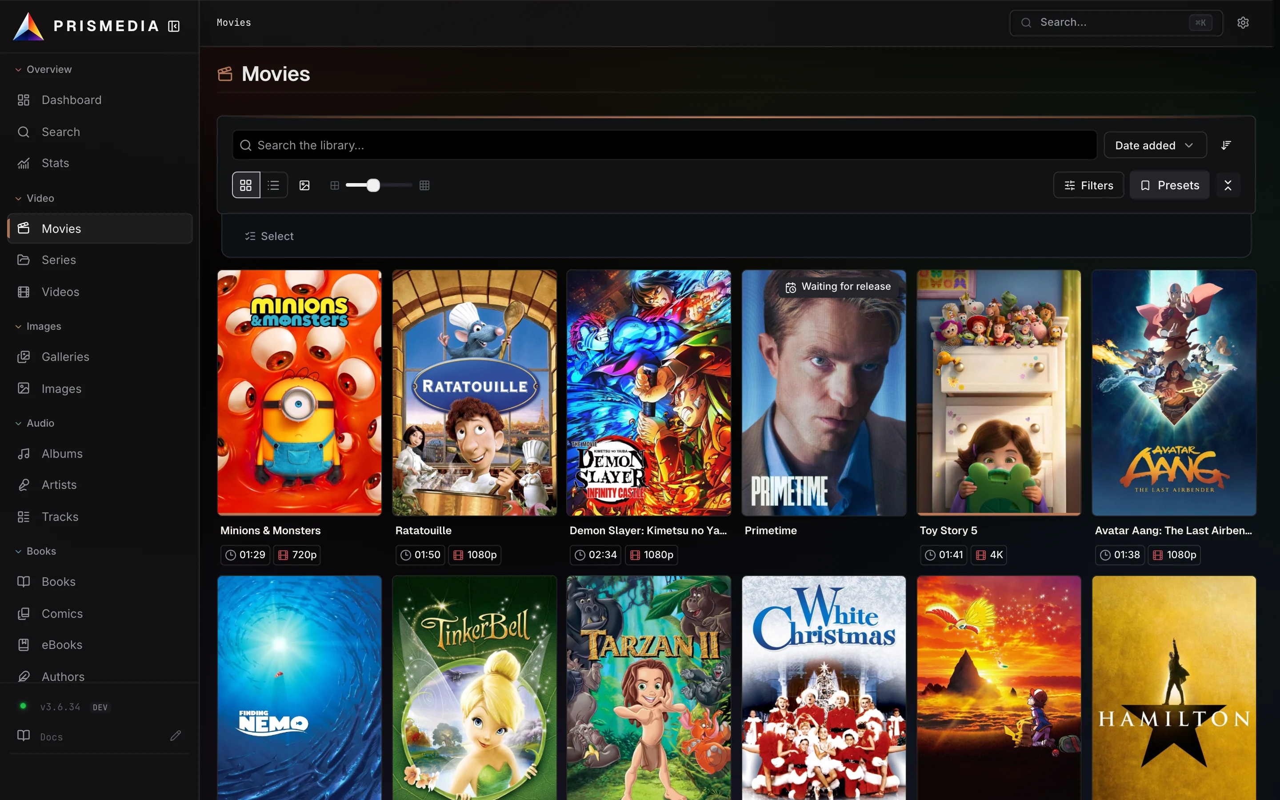The width and height of the screenshot is (1280, 800).
Task: Collapse sidebar using icon beside PRISMEDIA logo
Action: tap(174, 26)
